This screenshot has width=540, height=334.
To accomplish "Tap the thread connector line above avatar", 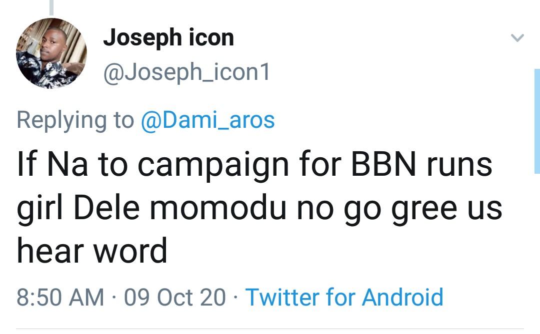I will 51,7.
